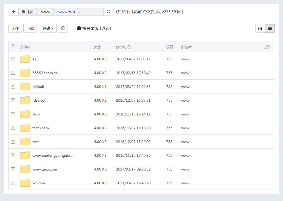
Task: Open the www.qiao.com folder name link
Action: 44,169
